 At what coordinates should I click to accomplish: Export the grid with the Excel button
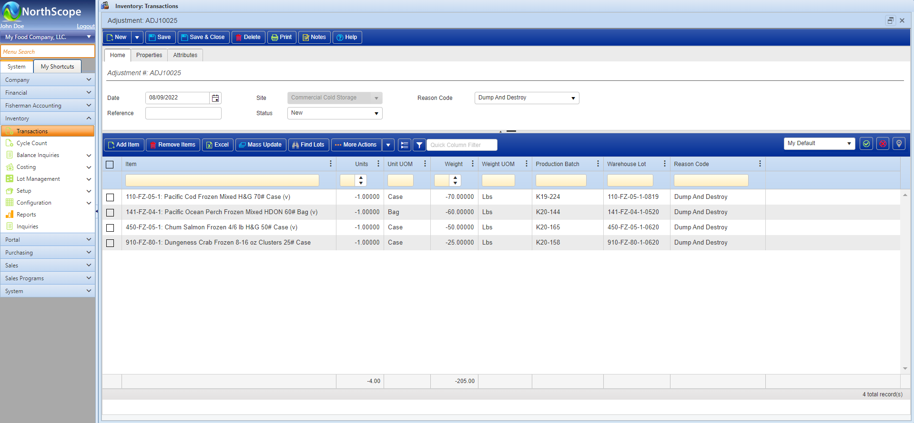[217, 145]
